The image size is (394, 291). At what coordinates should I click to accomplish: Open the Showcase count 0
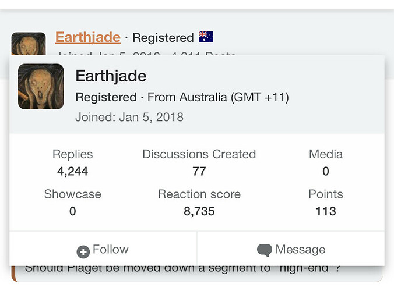click(72, 211)
